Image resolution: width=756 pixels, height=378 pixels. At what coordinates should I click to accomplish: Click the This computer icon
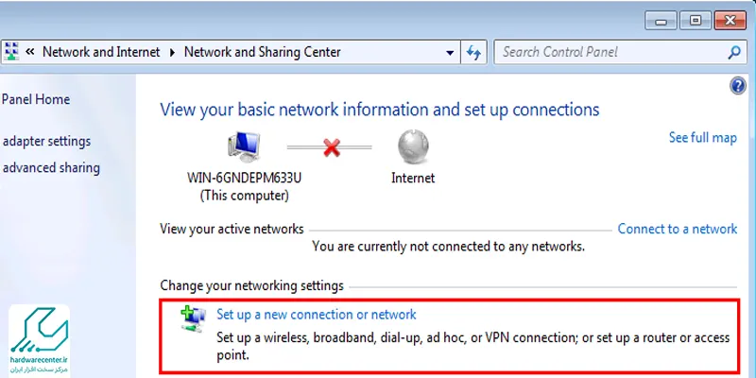click(x=244, y=146)
